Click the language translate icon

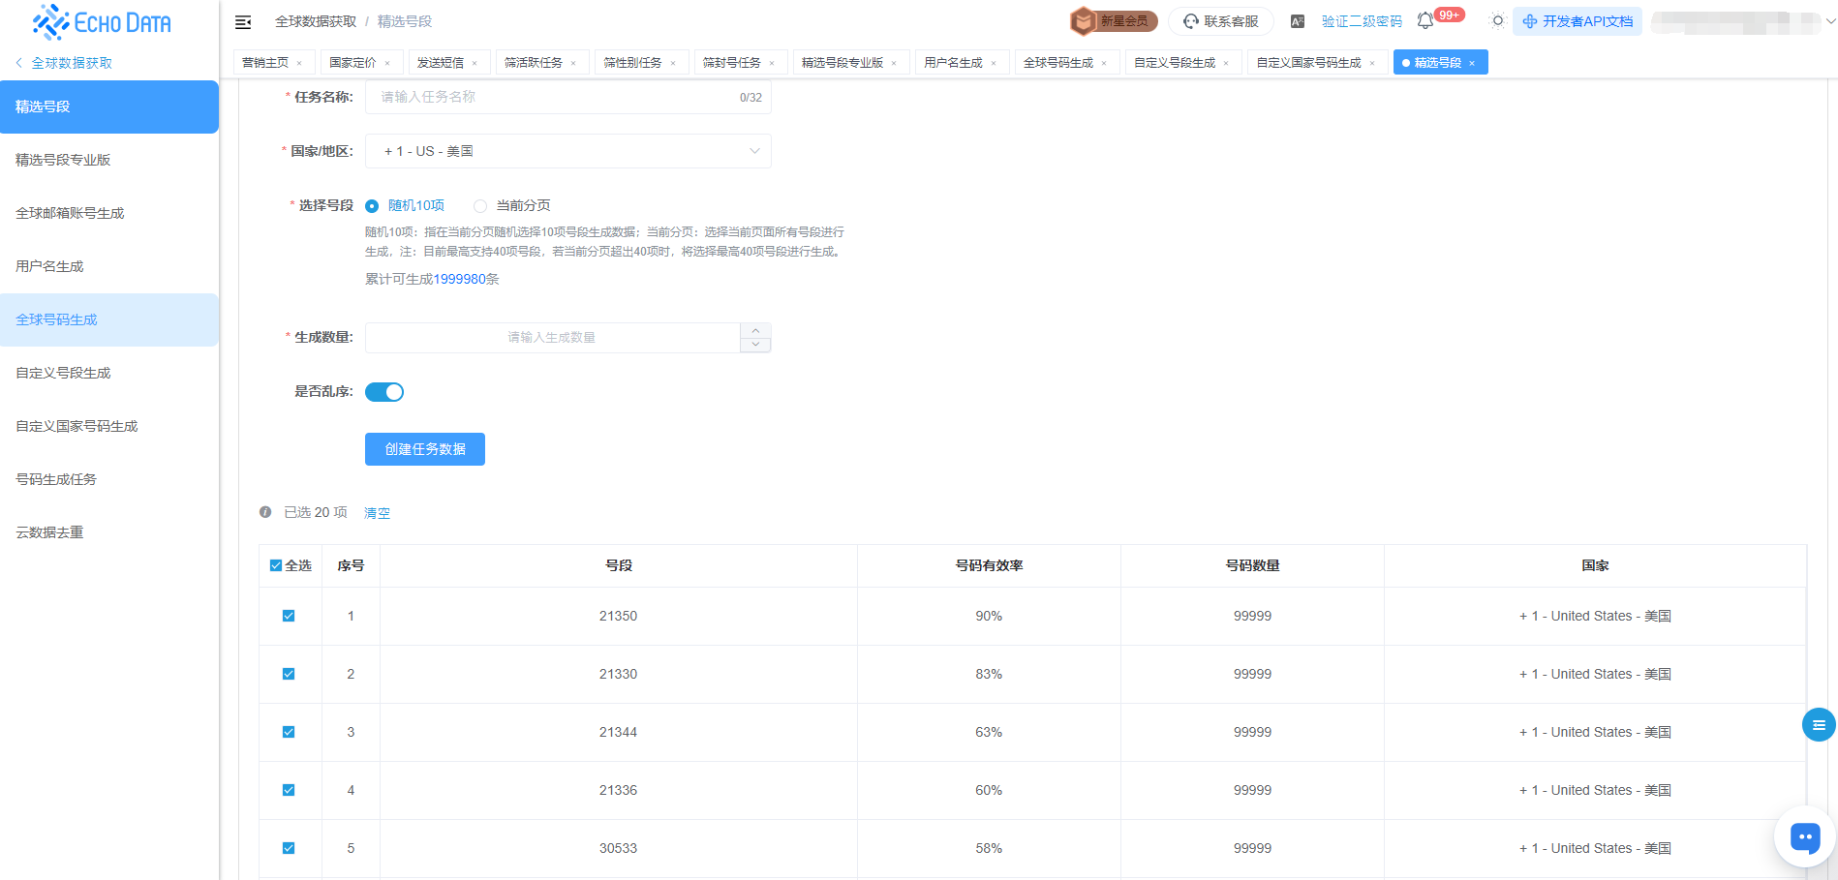(x=1298, y=21)
